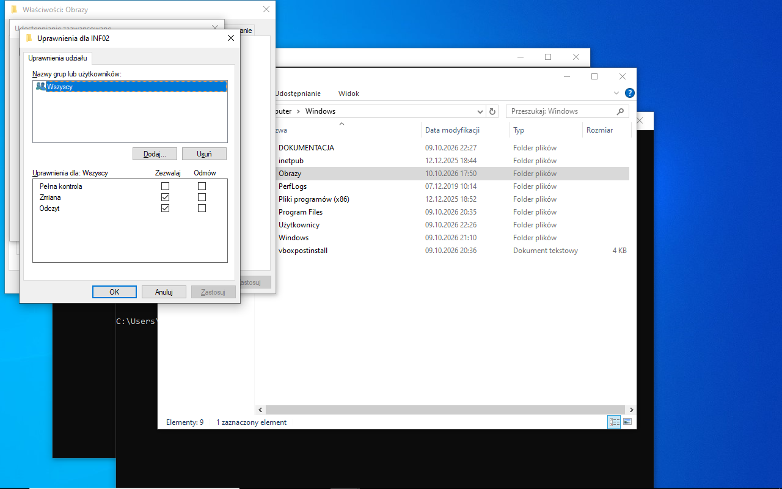
Task: Collapse the ribbon using the chevron icon
Action: pyautogui.click(x=616, y=94)
